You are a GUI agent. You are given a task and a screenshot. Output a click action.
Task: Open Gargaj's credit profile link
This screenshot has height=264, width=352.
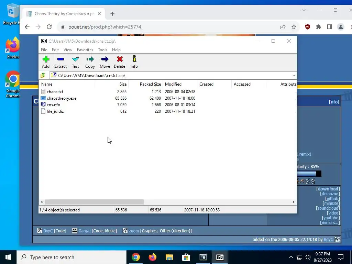click(x=85, y=231)
